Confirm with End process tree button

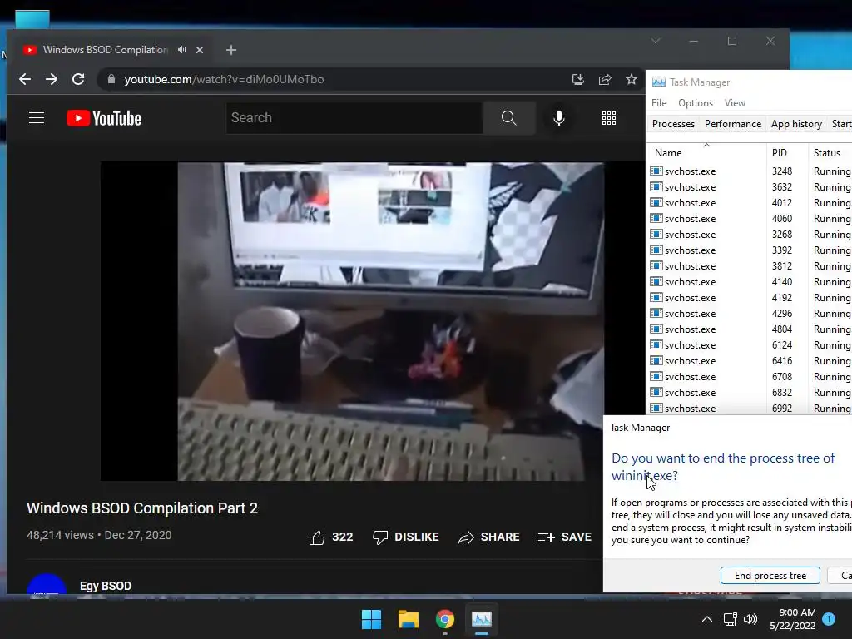click(x=770, y=576)
